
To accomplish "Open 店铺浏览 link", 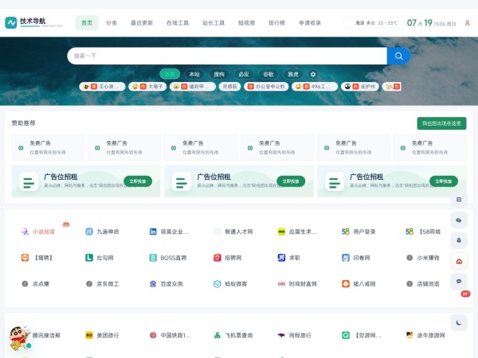I will pos(429,284).
